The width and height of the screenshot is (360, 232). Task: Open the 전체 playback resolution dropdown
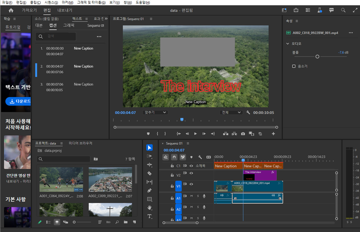pos(231,113)
